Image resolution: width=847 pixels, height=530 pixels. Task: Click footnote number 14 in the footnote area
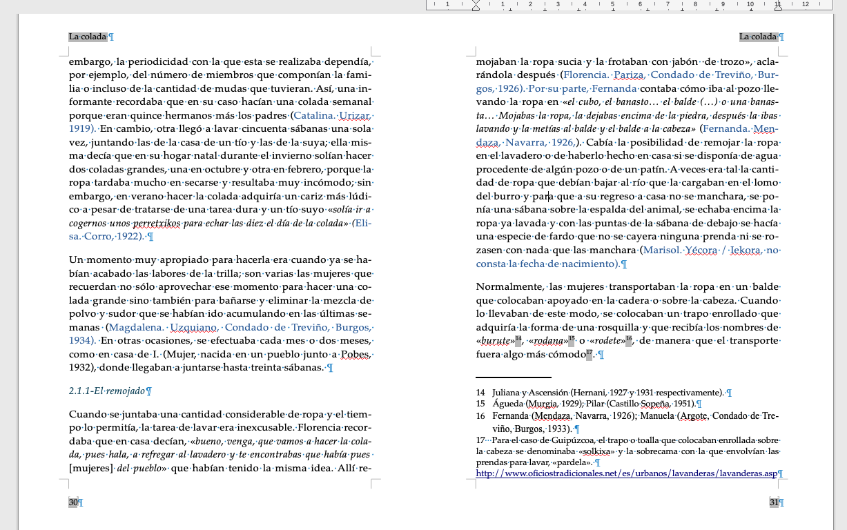pyautogui.click(x=480, y=393)
